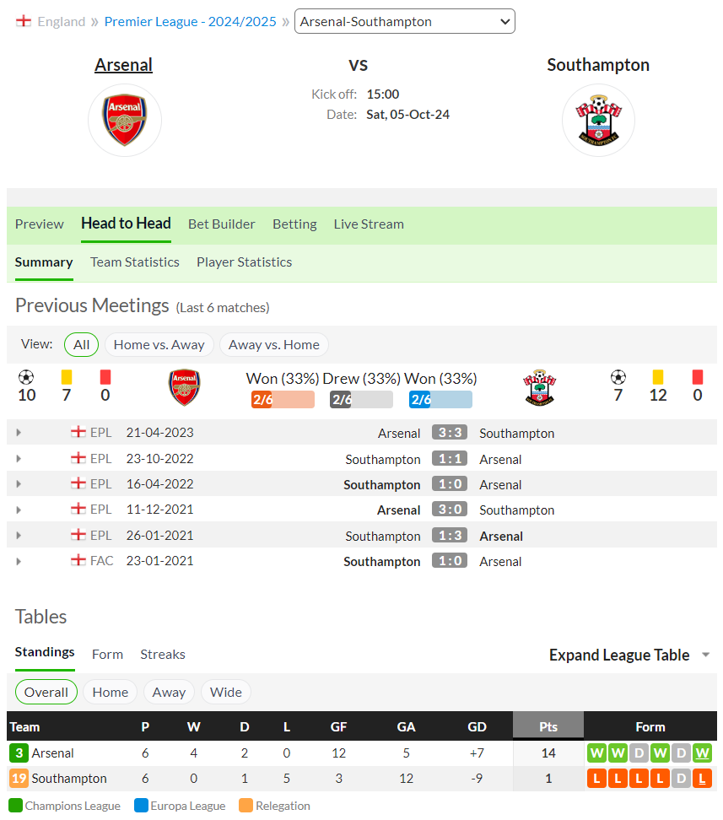Select the Away vs. Home view filter

(x=273, y=345)
